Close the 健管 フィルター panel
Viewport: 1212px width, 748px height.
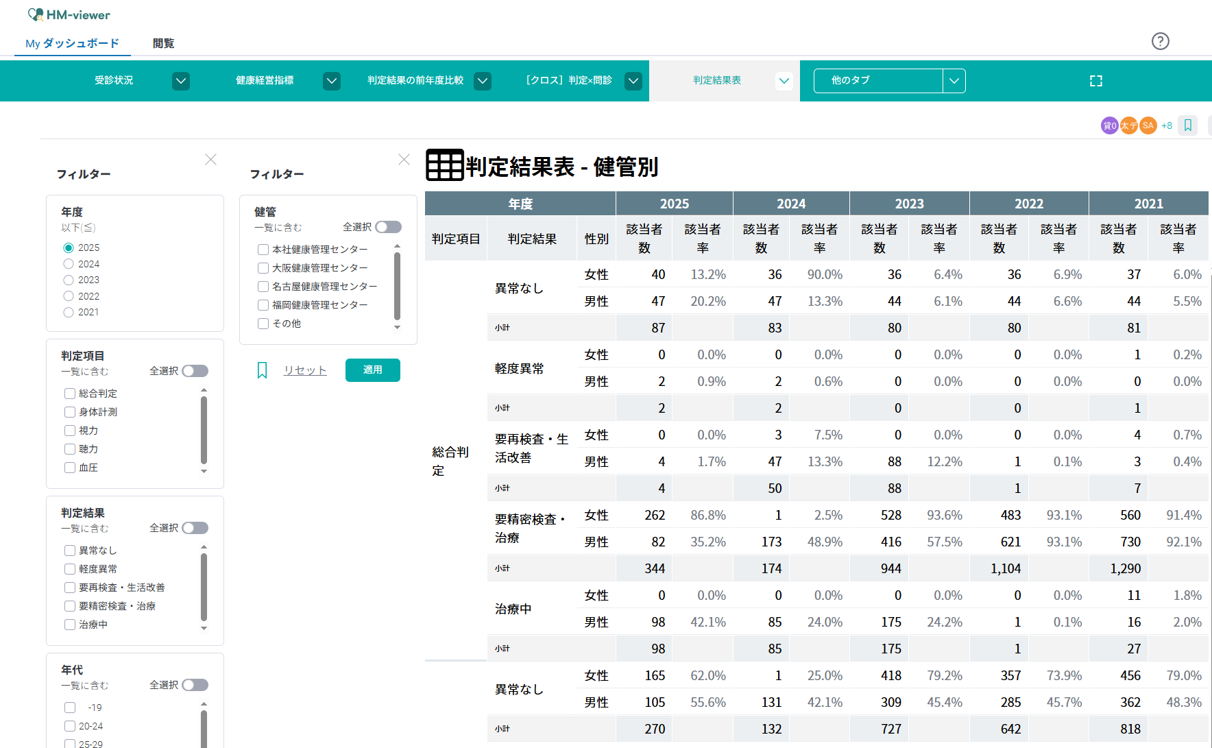pyautogui.click(x=404, y=160)
